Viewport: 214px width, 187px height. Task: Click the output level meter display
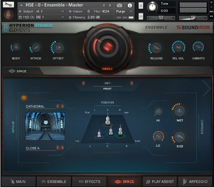click(193, 8)
